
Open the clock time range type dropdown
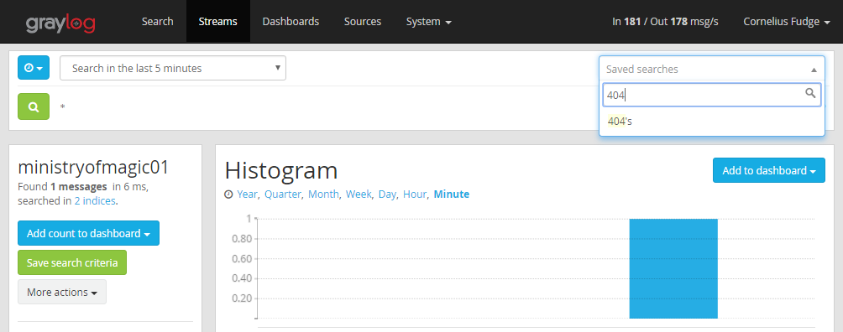(34, 68)
